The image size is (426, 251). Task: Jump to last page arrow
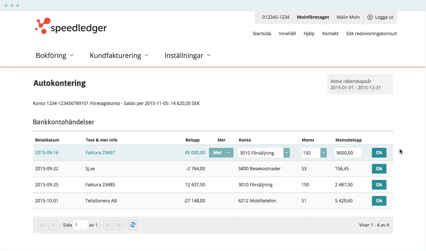coord(118,225)
